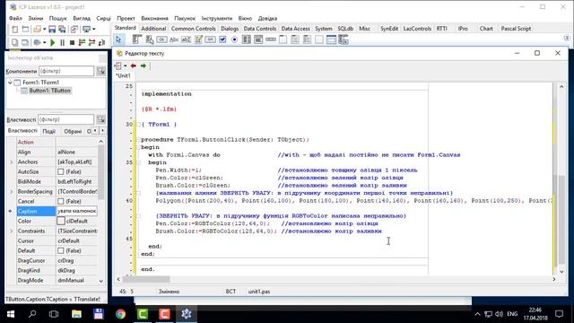
Task: Select the pointer tool in component palette
Action: pyautogui.click(x=118, y=39)
